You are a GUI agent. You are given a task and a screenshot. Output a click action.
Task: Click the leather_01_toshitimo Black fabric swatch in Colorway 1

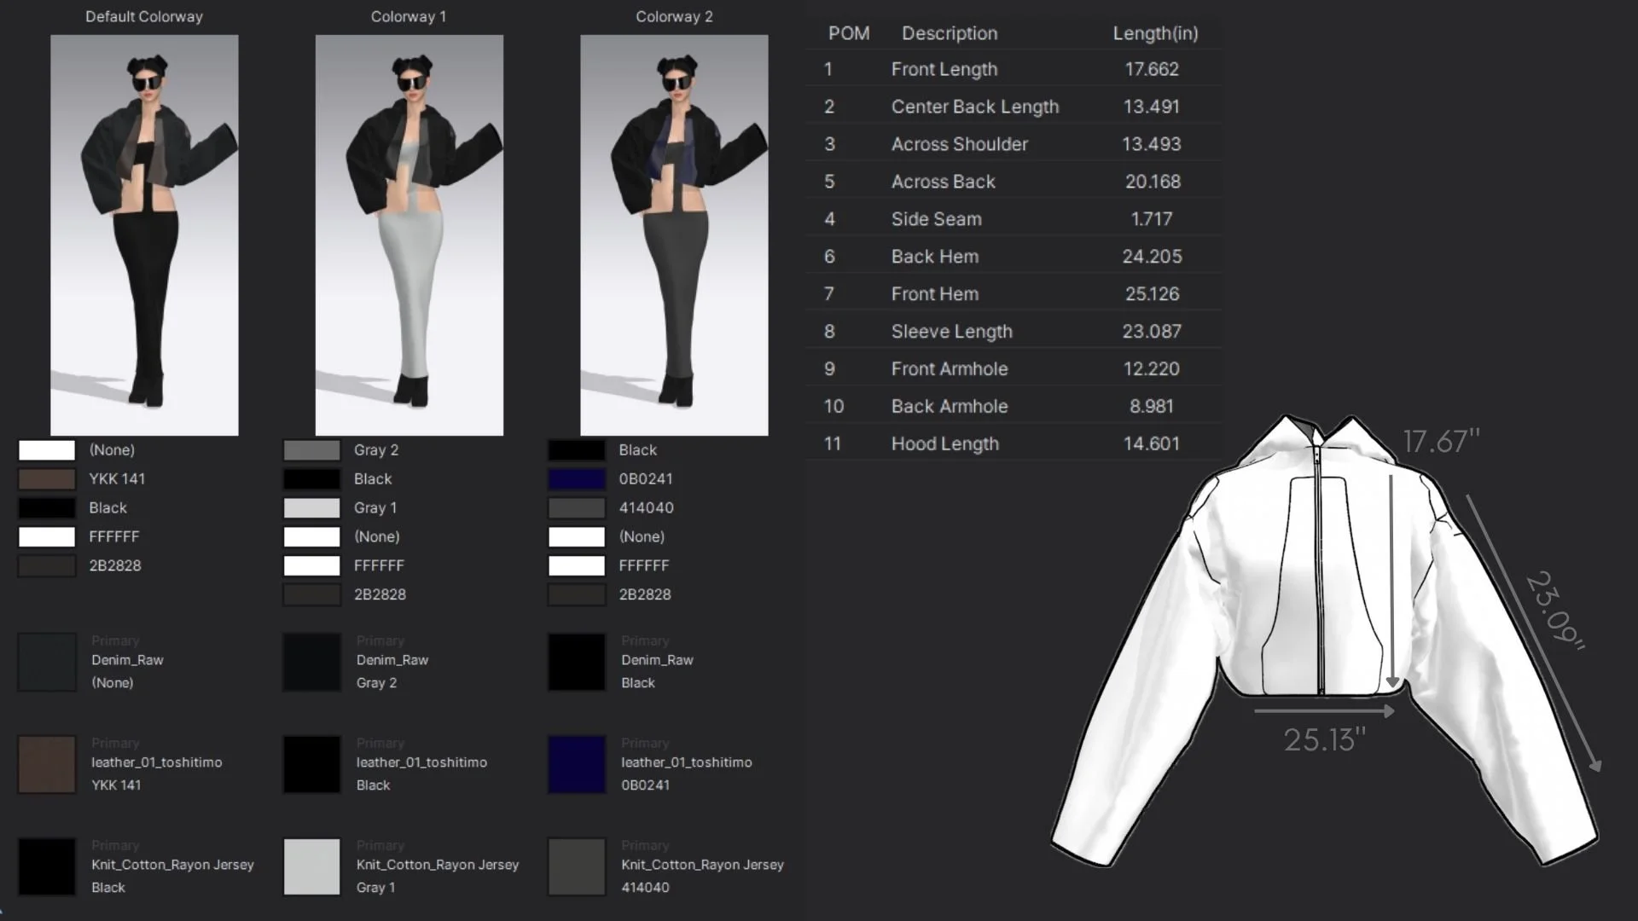point(311,764)
